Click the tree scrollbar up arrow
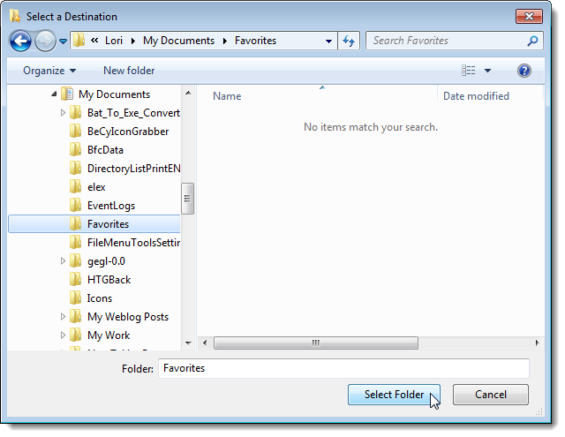Screen dimensions: 565x437 (188, 93)
